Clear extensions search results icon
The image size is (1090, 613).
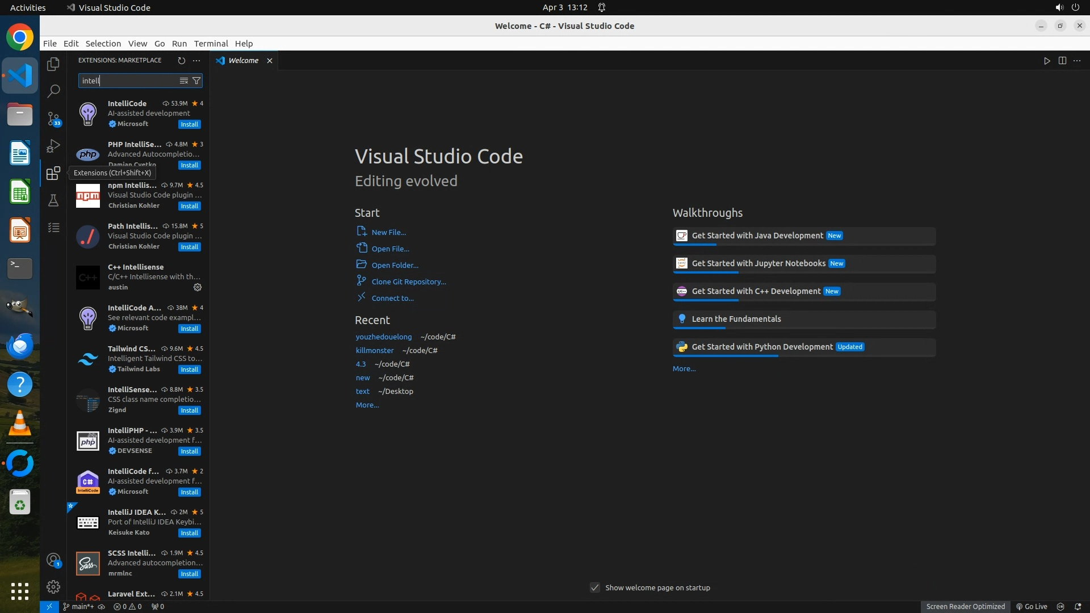[x=184, y=81]
